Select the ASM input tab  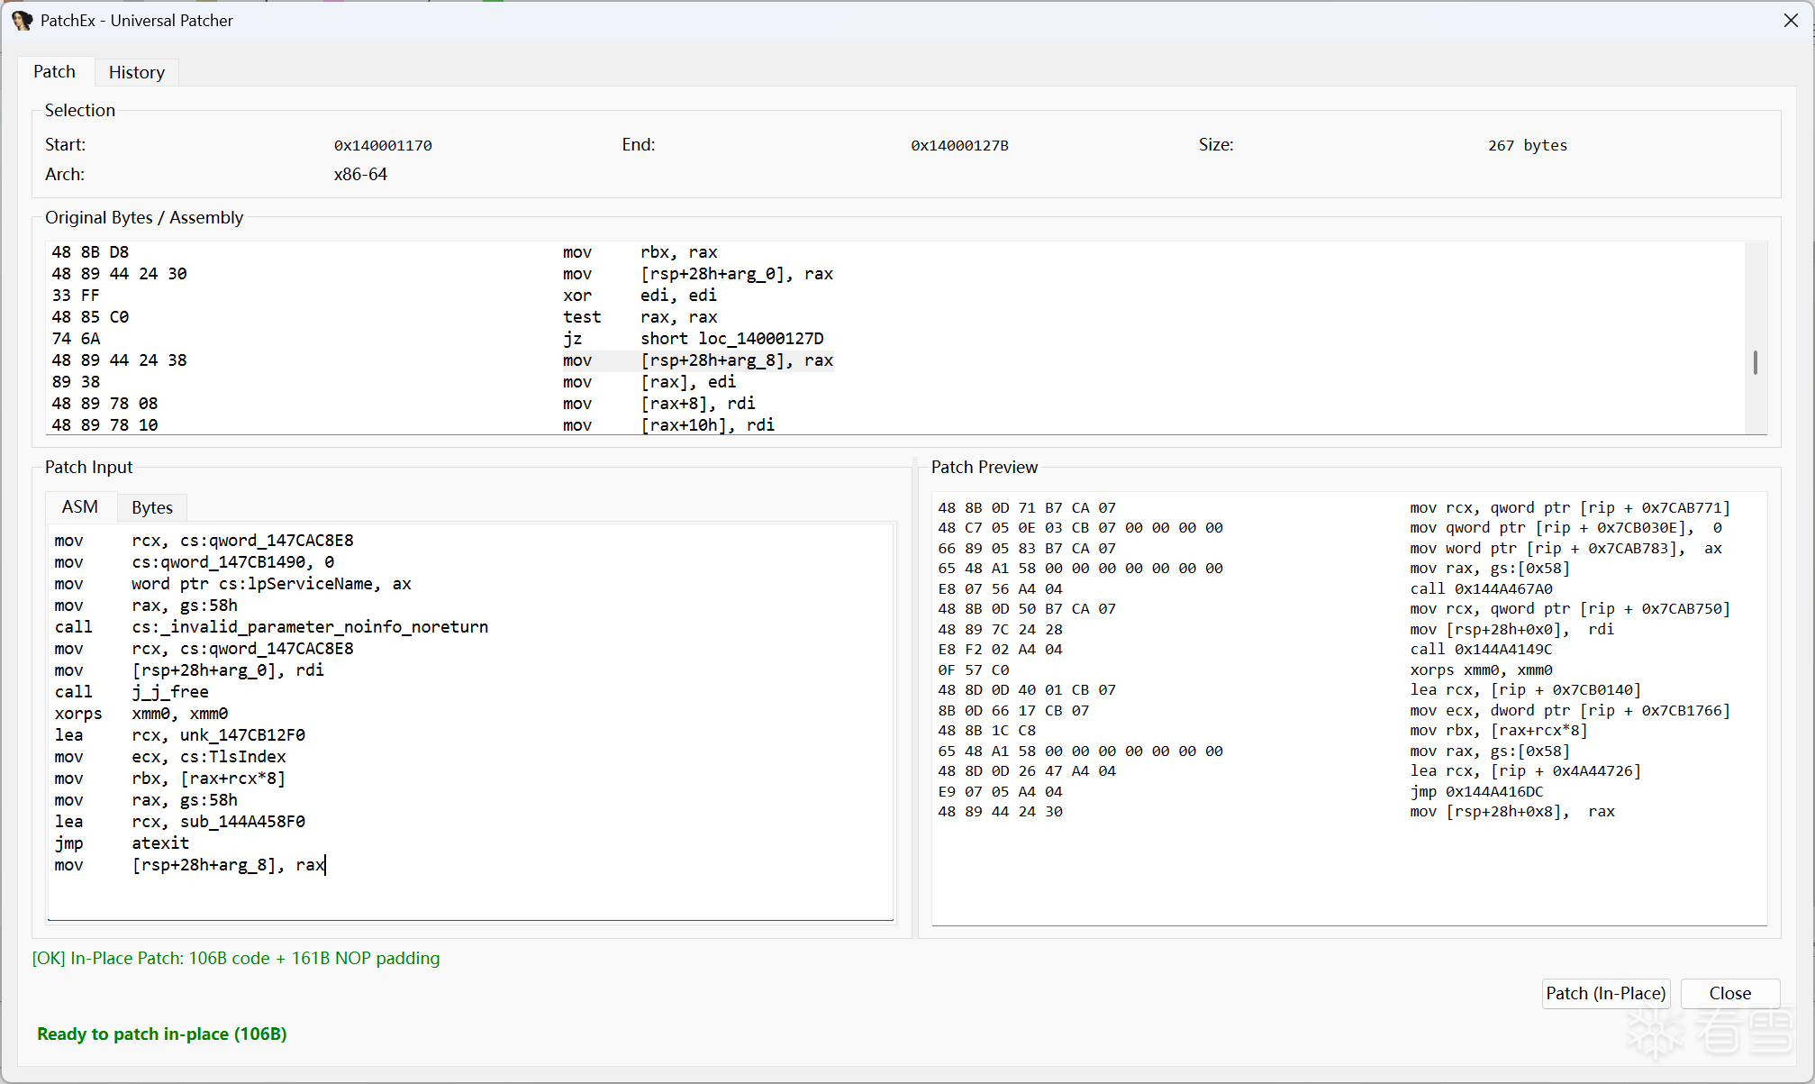point(79,506)
